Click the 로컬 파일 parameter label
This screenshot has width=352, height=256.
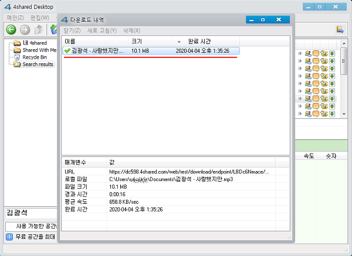click(76, 179)
